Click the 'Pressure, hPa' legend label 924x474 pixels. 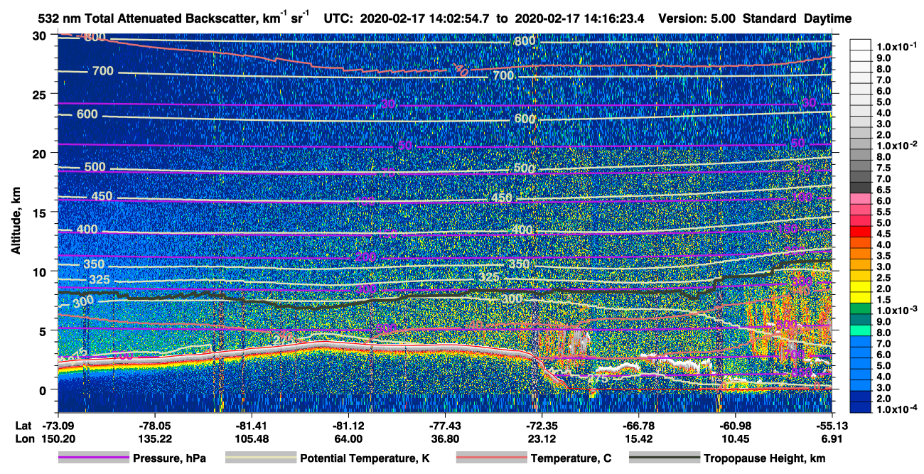tap(169, 459)
